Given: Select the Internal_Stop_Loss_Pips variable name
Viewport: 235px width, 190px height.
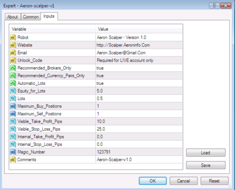Looking at the screenshot, I should pos(40,145).
